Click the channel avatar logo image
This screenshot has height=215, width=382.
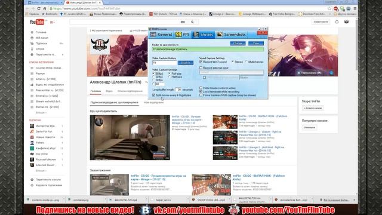pos(100,45)
